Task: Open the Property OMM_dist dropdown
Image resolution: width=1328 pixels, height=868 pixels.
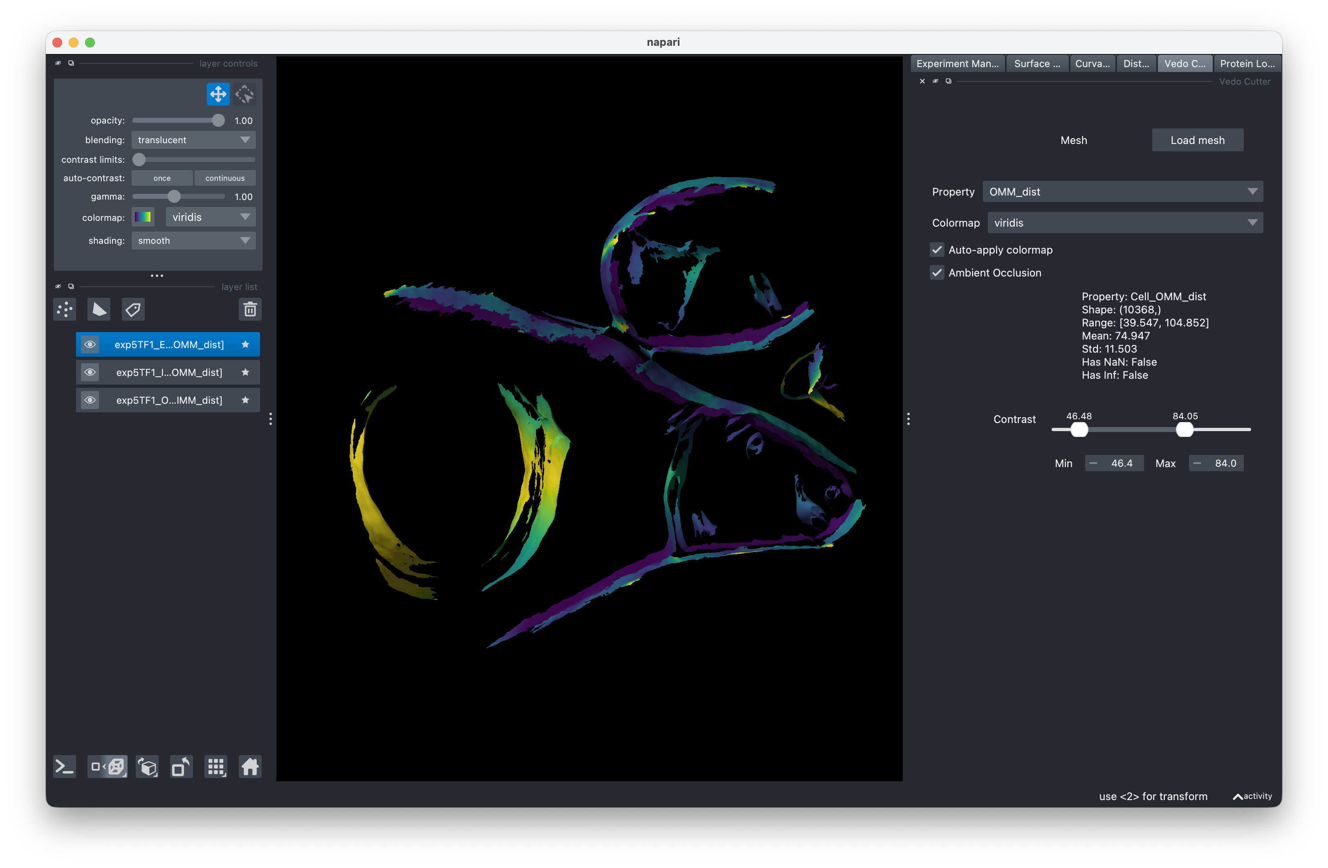Action: (1123, 191)
